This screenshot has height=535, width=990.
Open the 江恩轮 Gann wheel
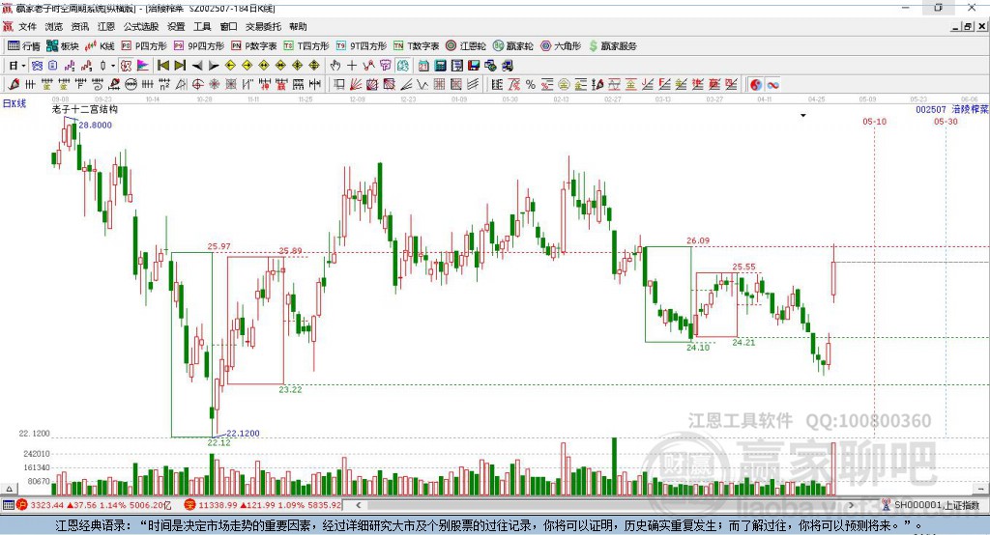coord(466,46)
